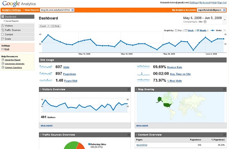Open the Conversion University link
The image size is (229, 149).
15,64
